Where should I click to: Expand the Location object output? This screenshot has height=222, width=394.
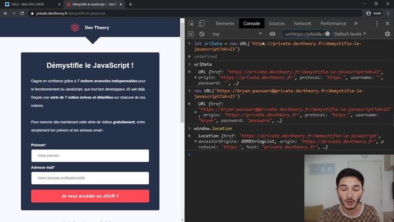coord(196,141)
